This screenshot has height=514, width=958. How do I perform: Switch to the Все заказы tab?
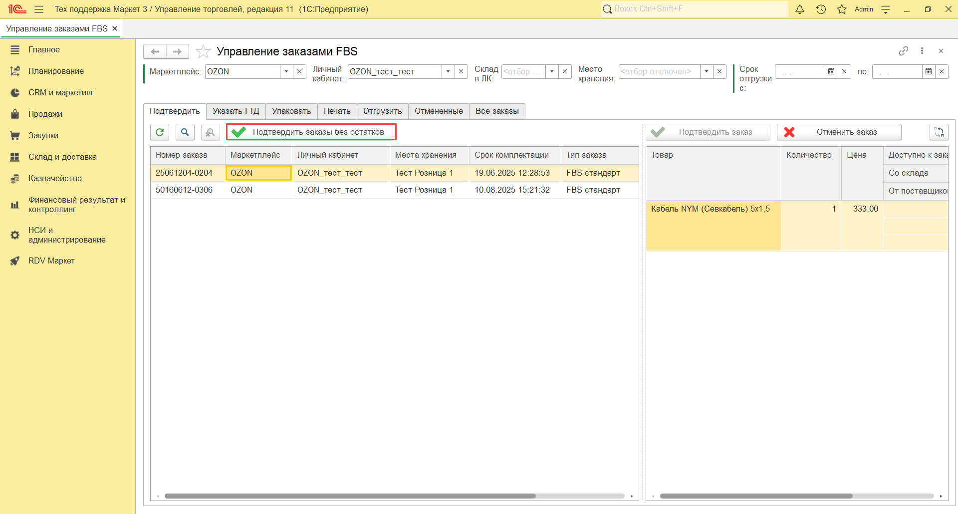pyautogui.click(x=497, y=111)
